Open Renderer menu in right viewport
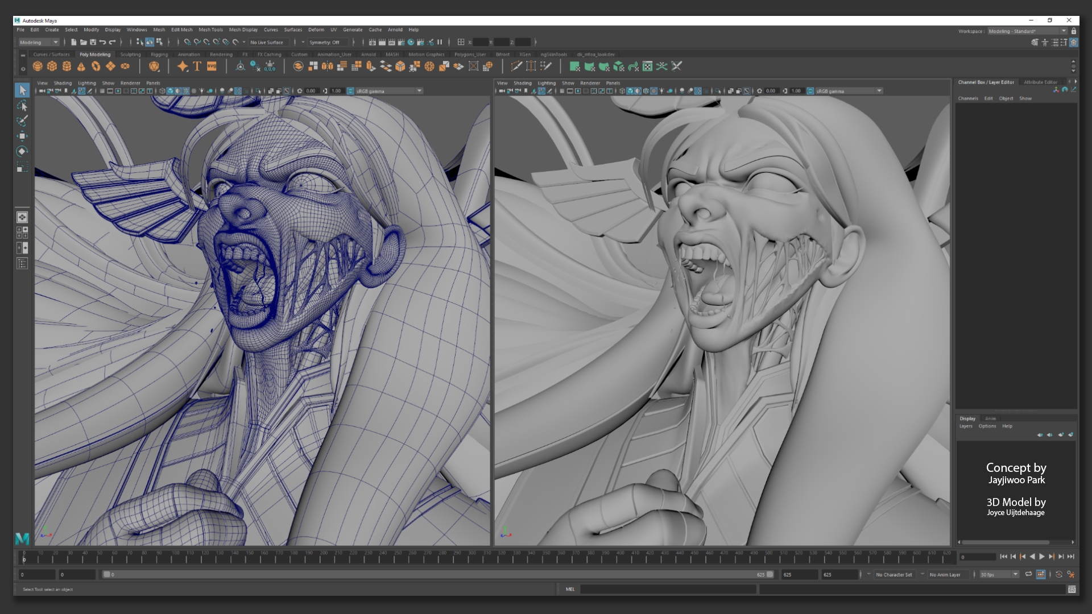 pyautogui.click(x=590, y=83)
